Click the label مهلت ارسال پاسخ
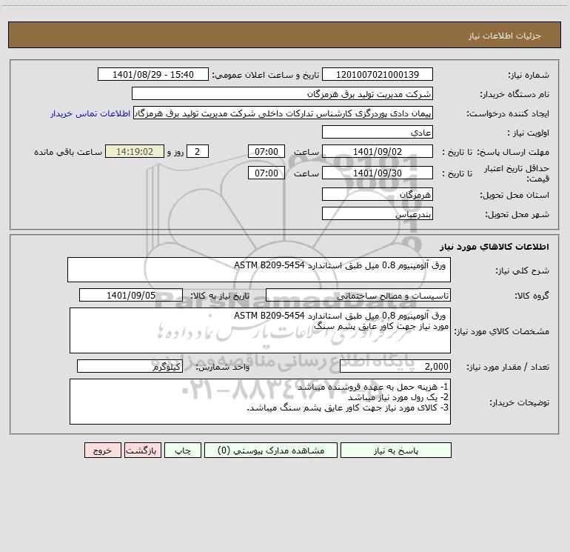 pyautogui.click(x=513, y=152)
